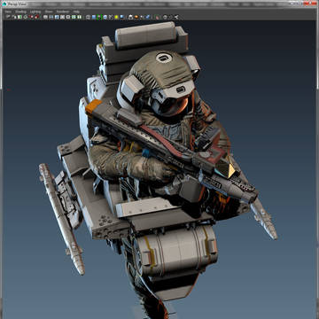Toggle the Film Gate display
Viewport: 319px width, 319px height.
click(51, 17)
